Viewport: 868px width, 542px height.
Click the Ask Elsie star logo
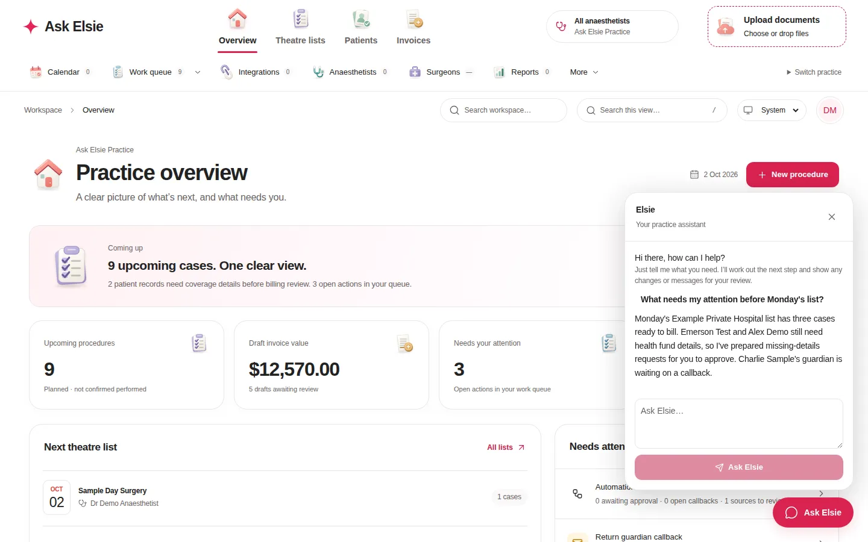(x=31, y=26)
